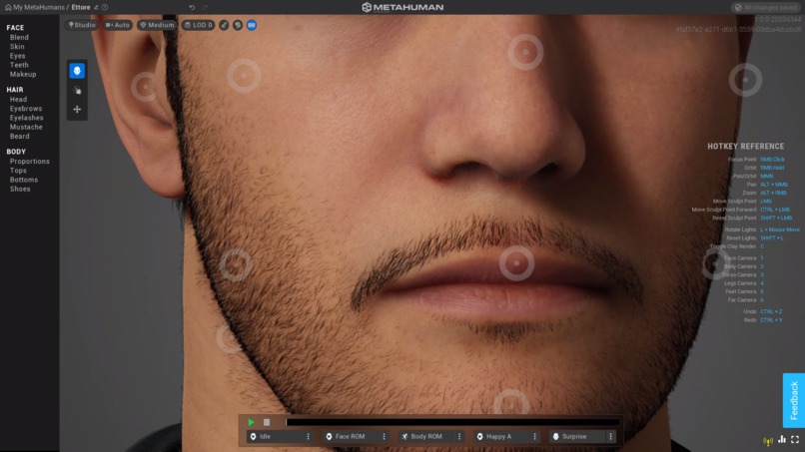
Task: Open the Tops body section
Action: [x=18, y=171]
